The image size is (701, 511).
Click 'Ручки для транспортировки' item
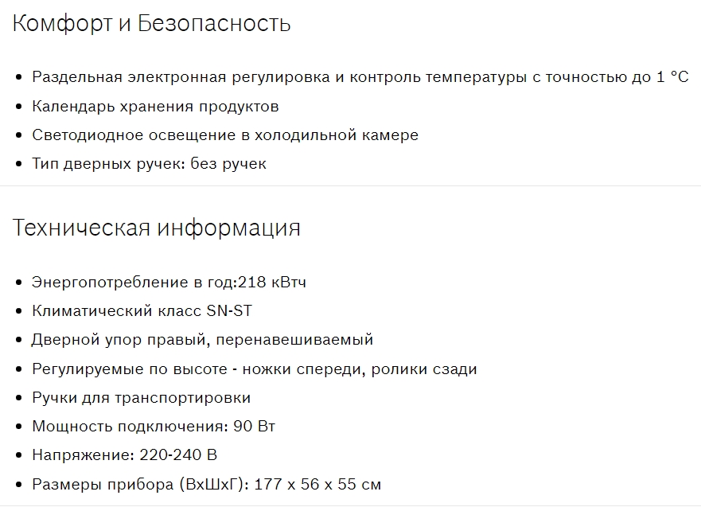(141, 397)
